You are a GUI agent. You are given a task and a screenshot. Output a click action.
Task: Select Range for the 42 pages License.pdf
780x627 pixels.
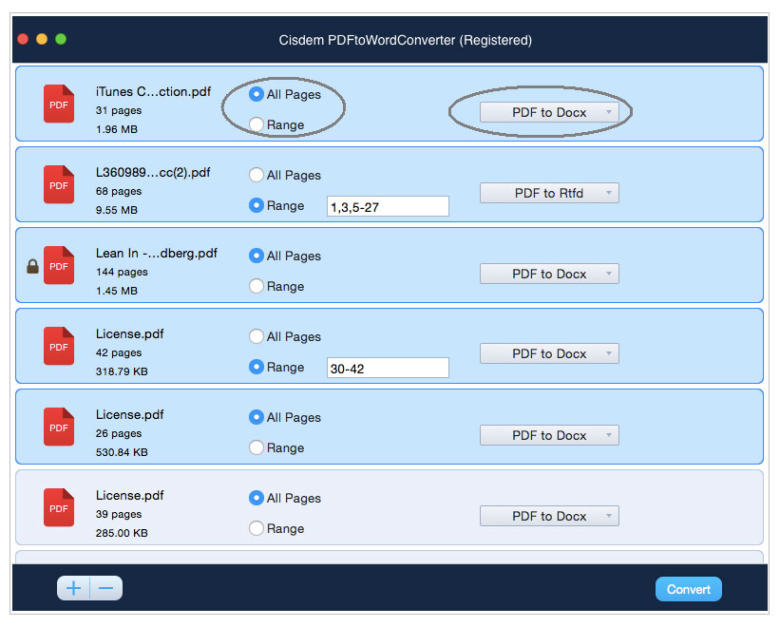point(257,367)
